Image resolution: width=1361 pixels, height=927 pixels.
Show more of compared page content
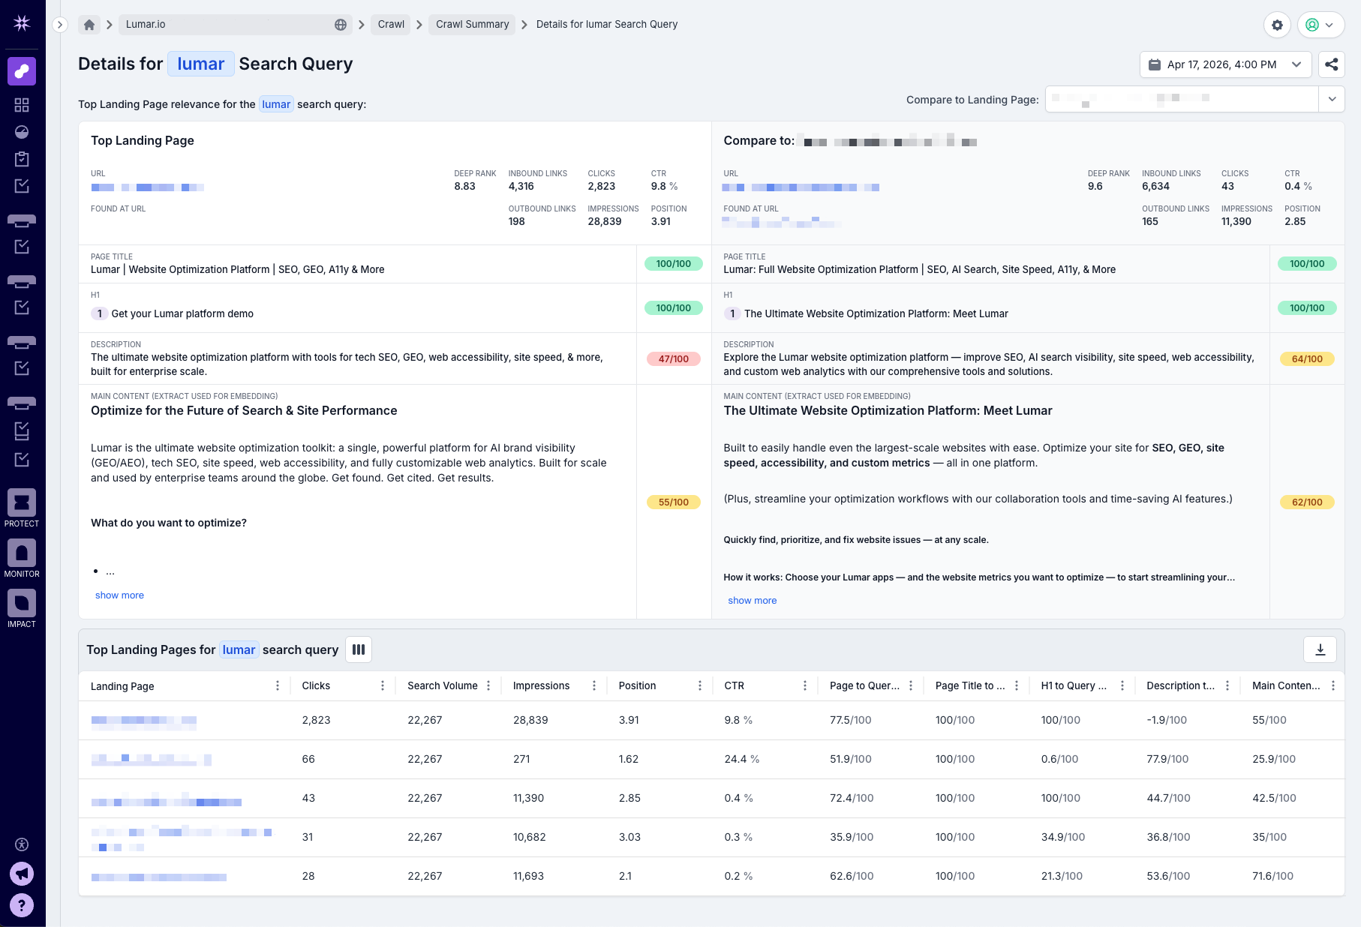click(752, 600)
